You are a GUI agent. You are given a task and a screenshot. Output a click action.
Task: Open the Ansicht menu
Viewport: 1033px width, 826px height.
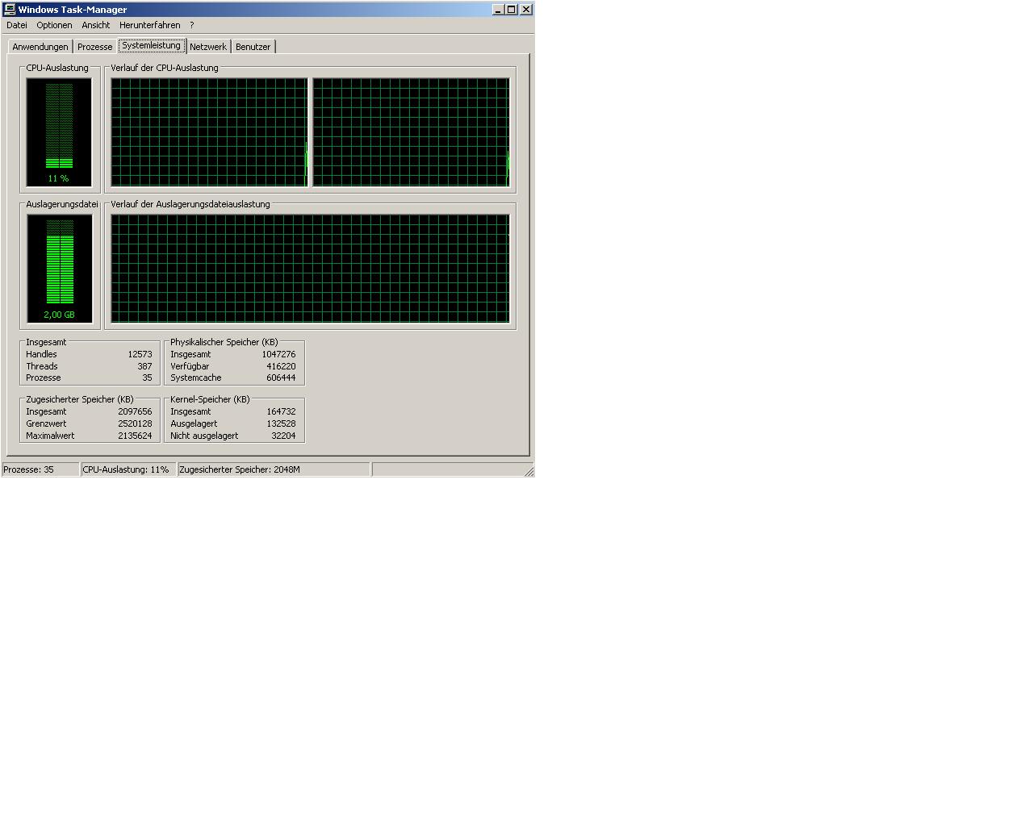[96, 25]
